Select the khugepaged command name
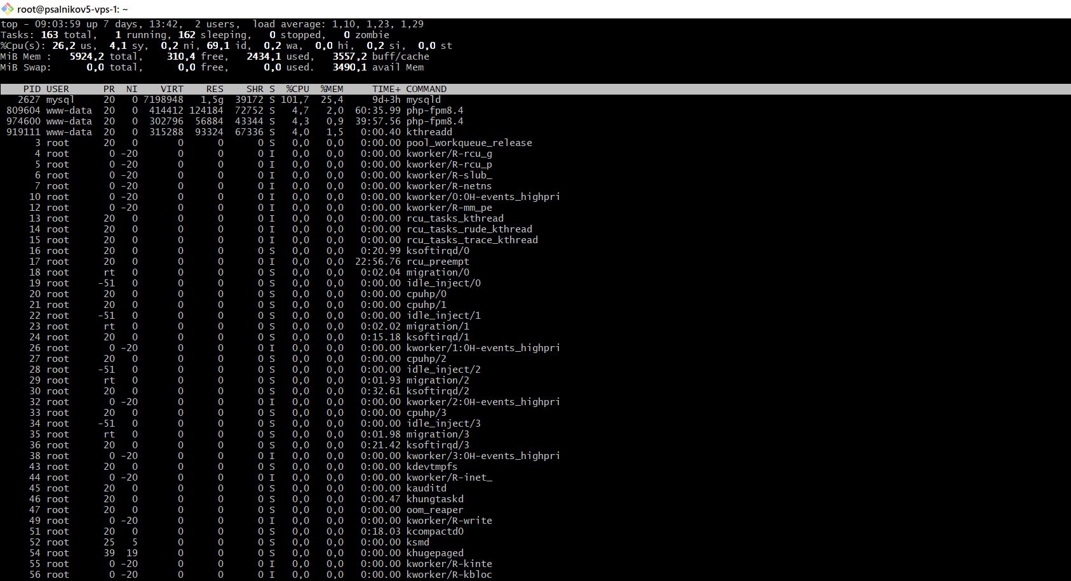 point(435,553)
